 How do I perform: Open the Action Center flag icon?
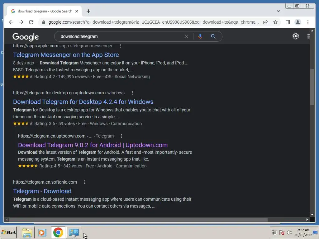tap(282, 232)
